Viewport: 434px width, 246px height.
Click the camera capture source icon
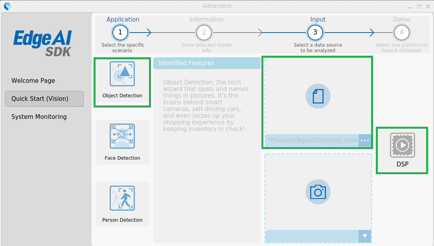[x=318, y=192]
